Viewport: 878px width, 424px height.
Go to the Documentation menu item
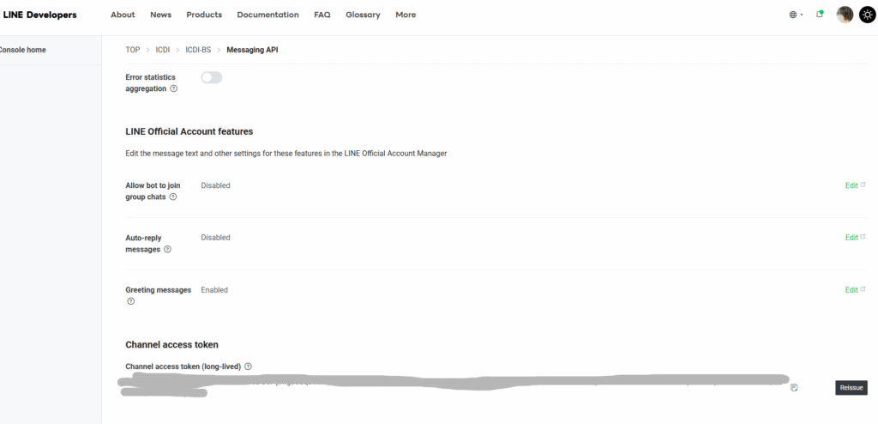[x=268, y=15]
